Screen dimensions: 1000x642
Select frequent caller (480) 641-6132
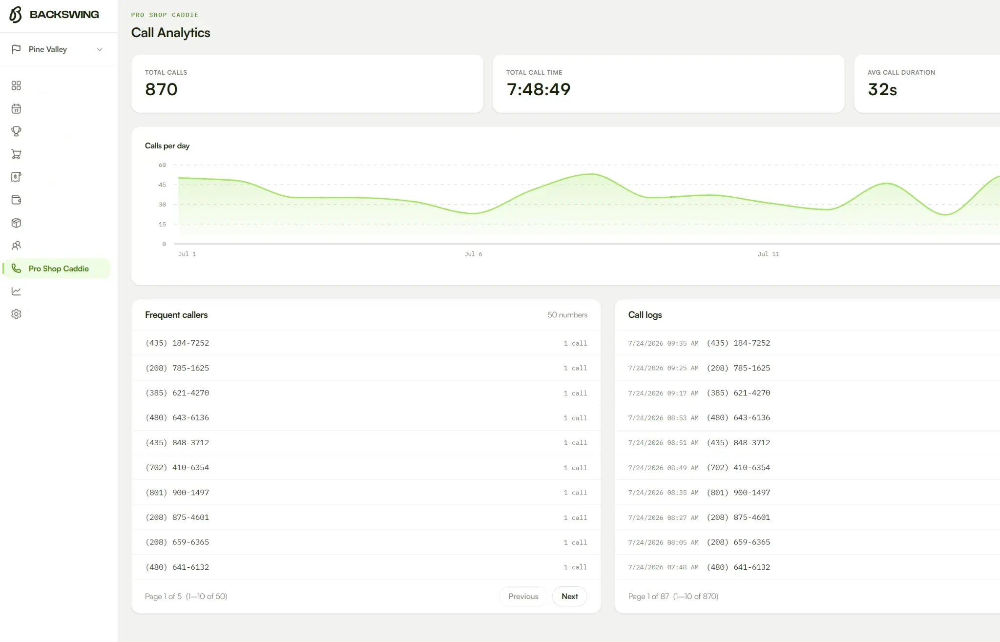click(x=366, y=567)
